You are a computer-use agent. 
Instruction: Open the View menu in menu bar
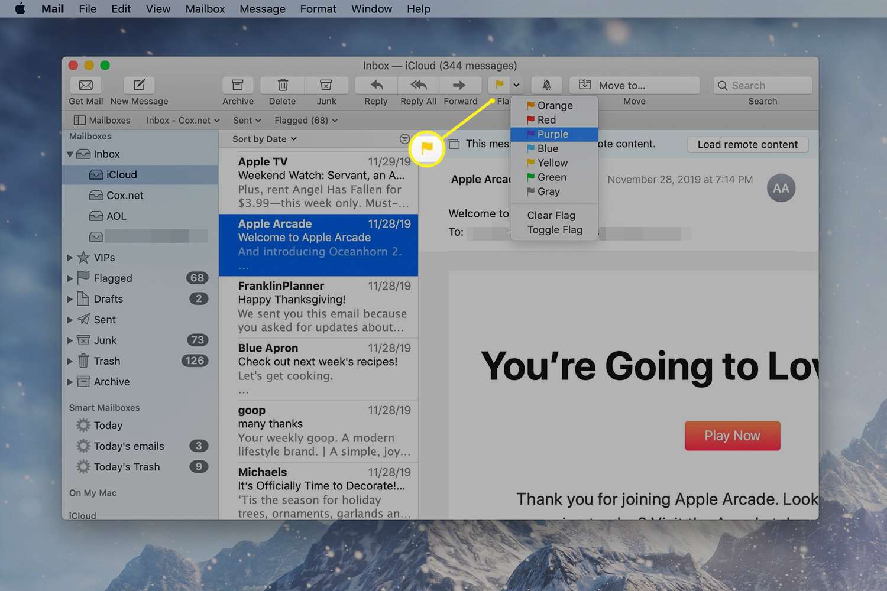(158, 9)
